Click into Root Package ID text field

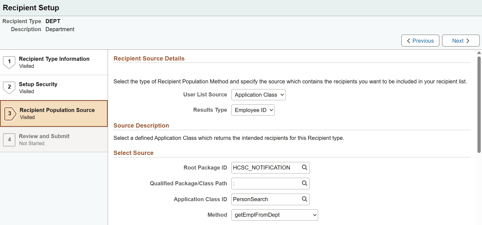(266, 168)
